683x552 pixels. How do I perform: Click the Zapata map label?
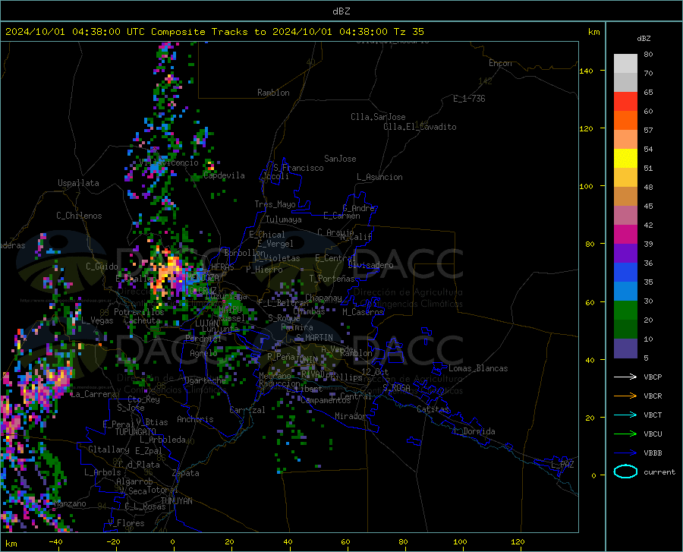pos(186,474)
